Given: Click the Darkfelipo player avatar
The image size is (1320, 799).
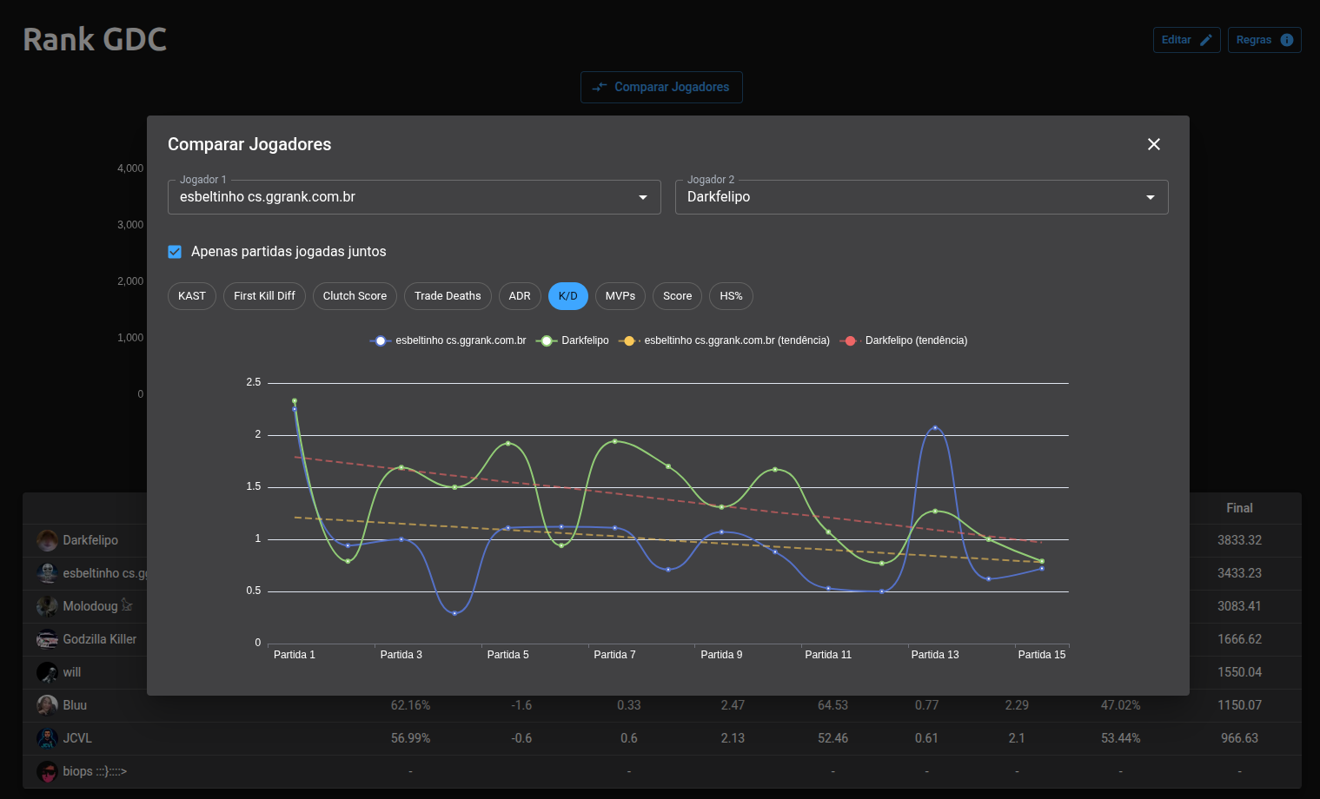Looking at the screenshot, I should (x=47, y=540).
